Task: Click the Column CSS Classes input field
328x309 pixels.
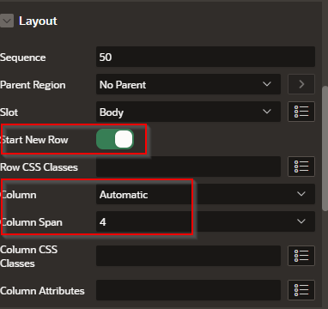Action: [x=188, y=256]
